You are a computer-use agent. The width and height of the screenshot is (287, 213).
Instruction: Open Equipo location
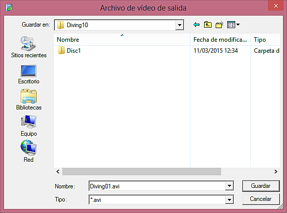(x=29, y=126)
